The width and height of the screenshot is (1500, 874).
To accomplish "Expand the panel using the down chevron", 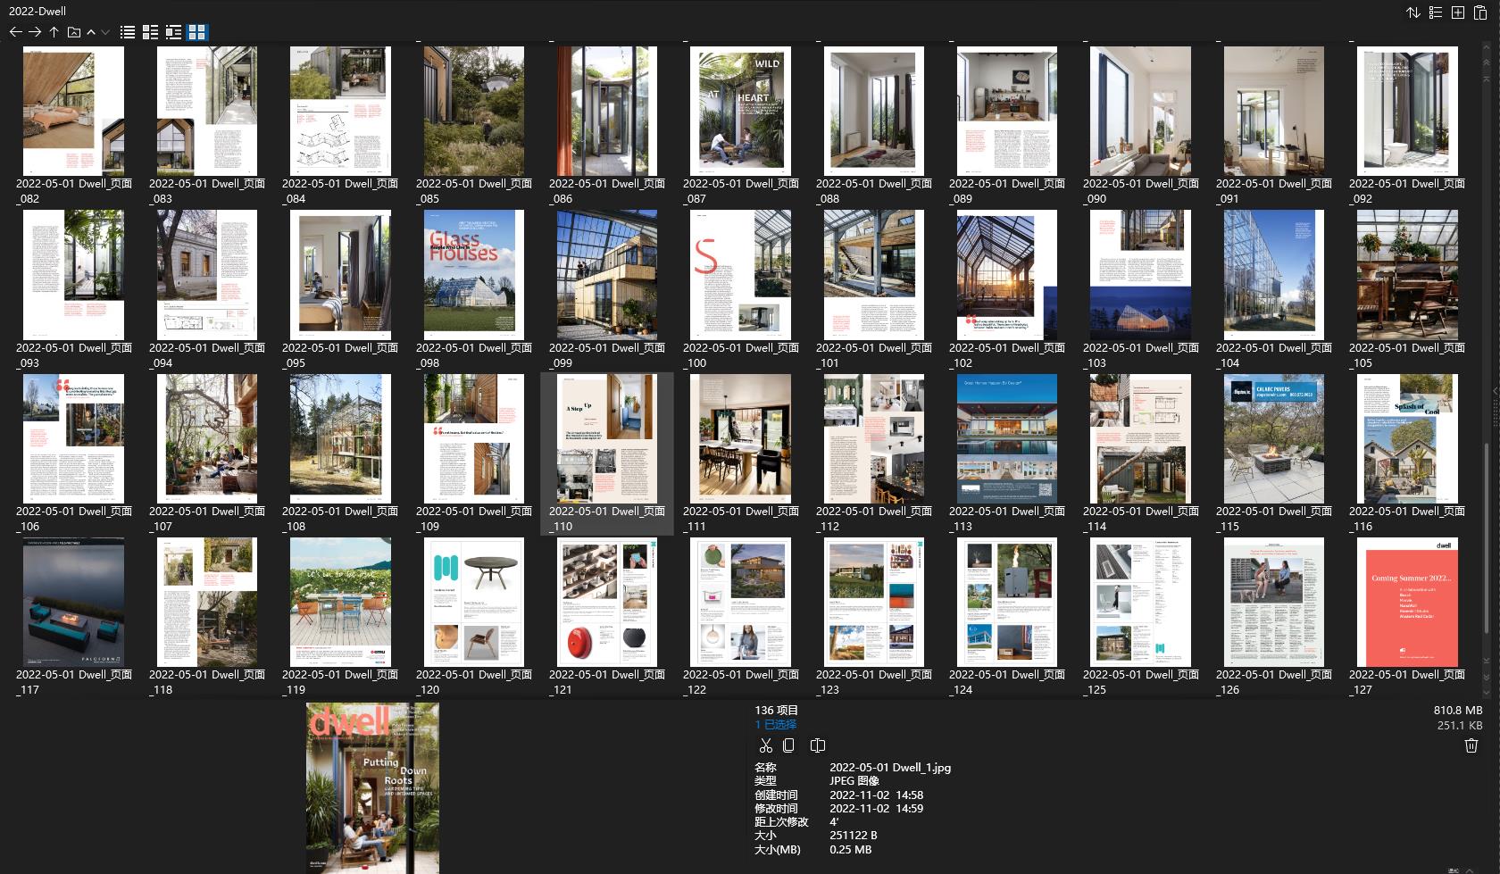I will (104, 31).
